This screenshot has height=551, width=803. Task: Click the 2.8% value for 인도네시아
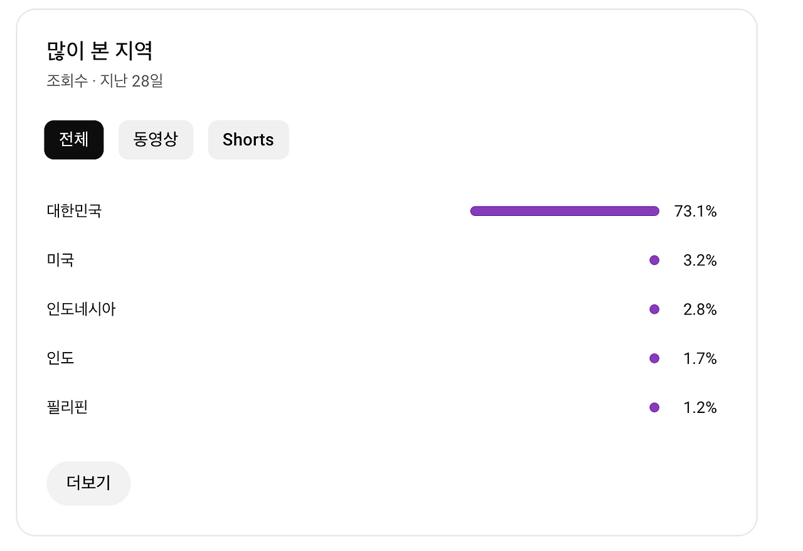coord(699,309)
